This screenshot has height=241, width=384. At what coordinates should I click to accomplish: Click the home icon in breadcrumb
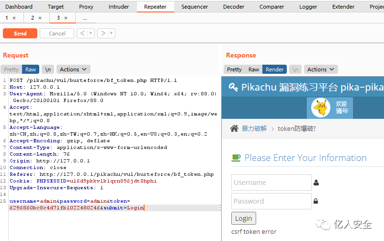tap(234, 128)
